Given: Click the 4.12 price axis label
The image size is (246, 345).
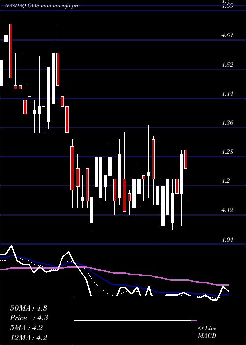Looking at the screenshot, I should pos(227,210).
